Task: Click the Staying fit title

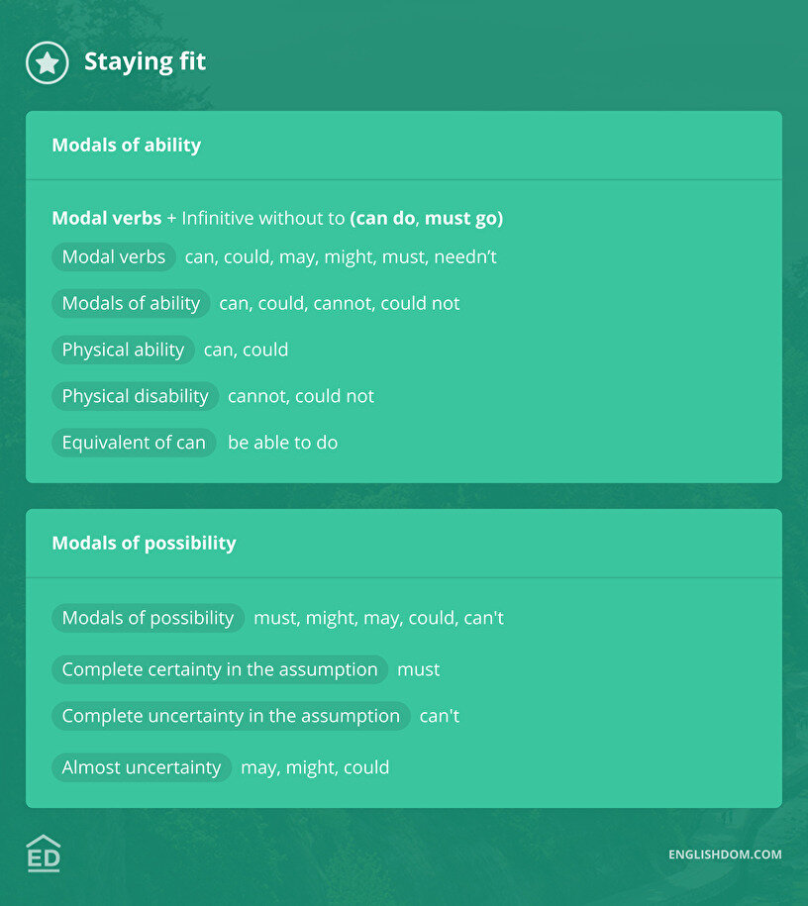Action: tap(145, 61)
